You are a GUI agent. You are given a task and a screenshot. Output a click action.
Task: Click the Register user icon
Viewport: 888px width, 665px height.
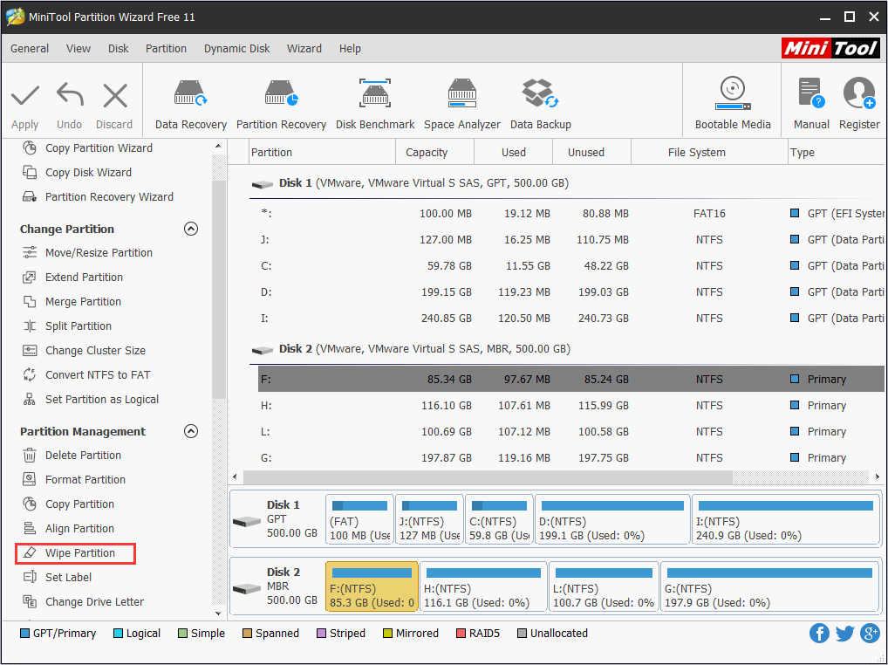point(859,93)
